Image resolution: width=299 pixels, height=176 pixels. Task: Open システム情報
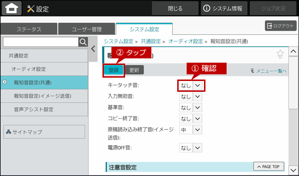[x=224, y=8]
